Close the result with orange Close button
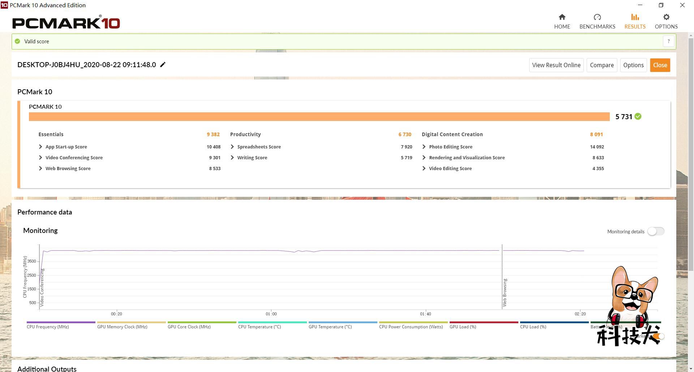Screen dimensions: 694x372 tap(660, 65)
